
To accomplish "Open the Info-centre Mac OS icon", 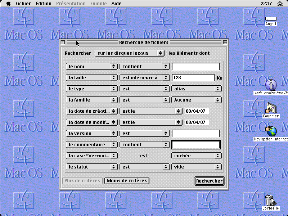I will pos(271,85).
